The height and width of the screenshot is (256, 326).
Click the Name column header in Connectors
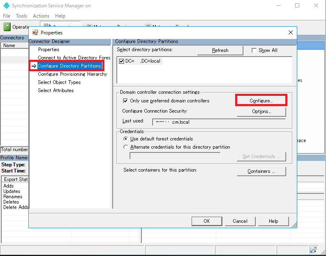pyautogui.click(x=14, y=45)
